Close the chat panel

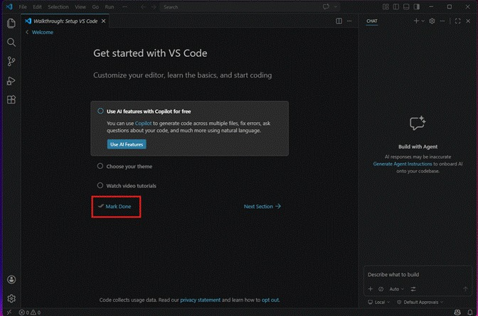[468, 21]
